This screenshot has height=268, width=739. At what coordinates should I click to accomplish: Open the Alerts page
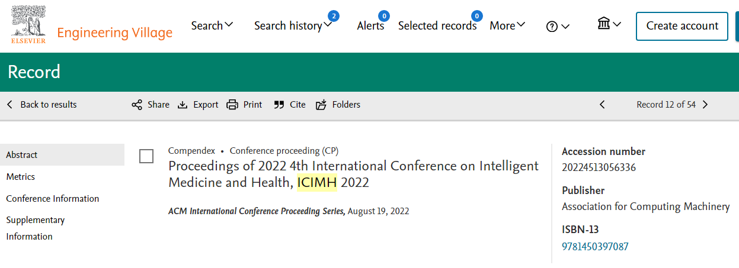click(x=370, y=25)
